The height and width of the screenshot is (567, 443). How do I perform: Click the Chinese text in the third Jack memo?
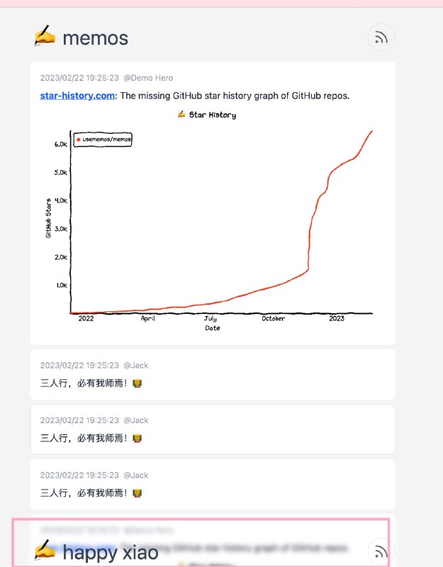pos(84,493)
